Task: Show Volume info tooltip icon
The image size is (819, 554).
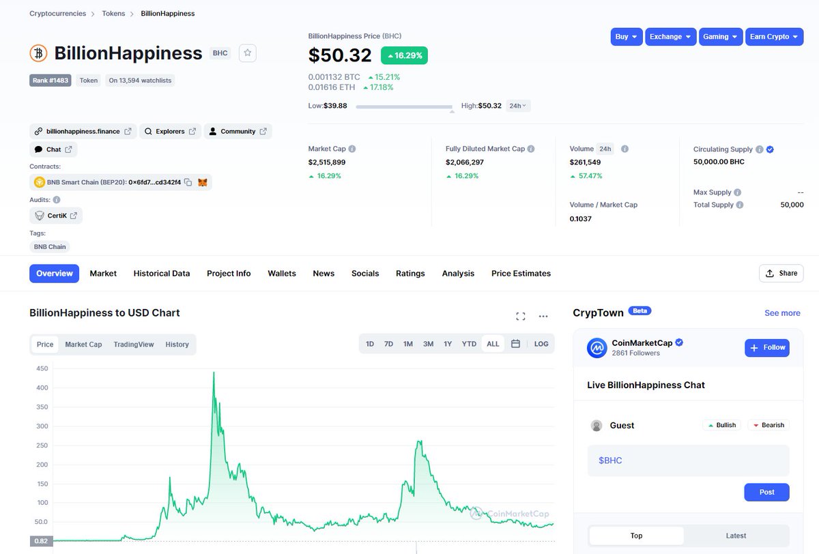Action: (624, 149)
